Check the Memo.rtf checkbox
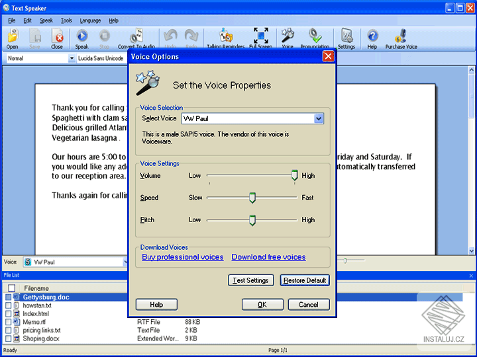 pos(8,322)
